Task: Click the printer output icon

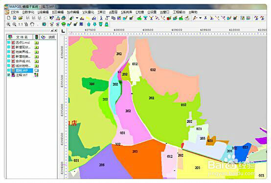Action: coord(64,18)
